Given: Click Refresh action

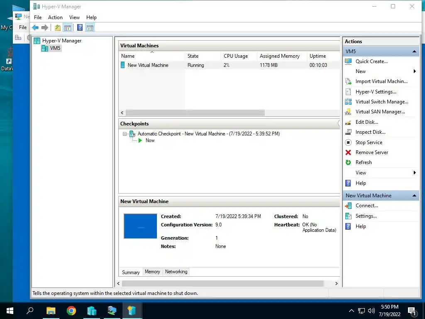Looking at the screenshot, I should tap(364, 162).
